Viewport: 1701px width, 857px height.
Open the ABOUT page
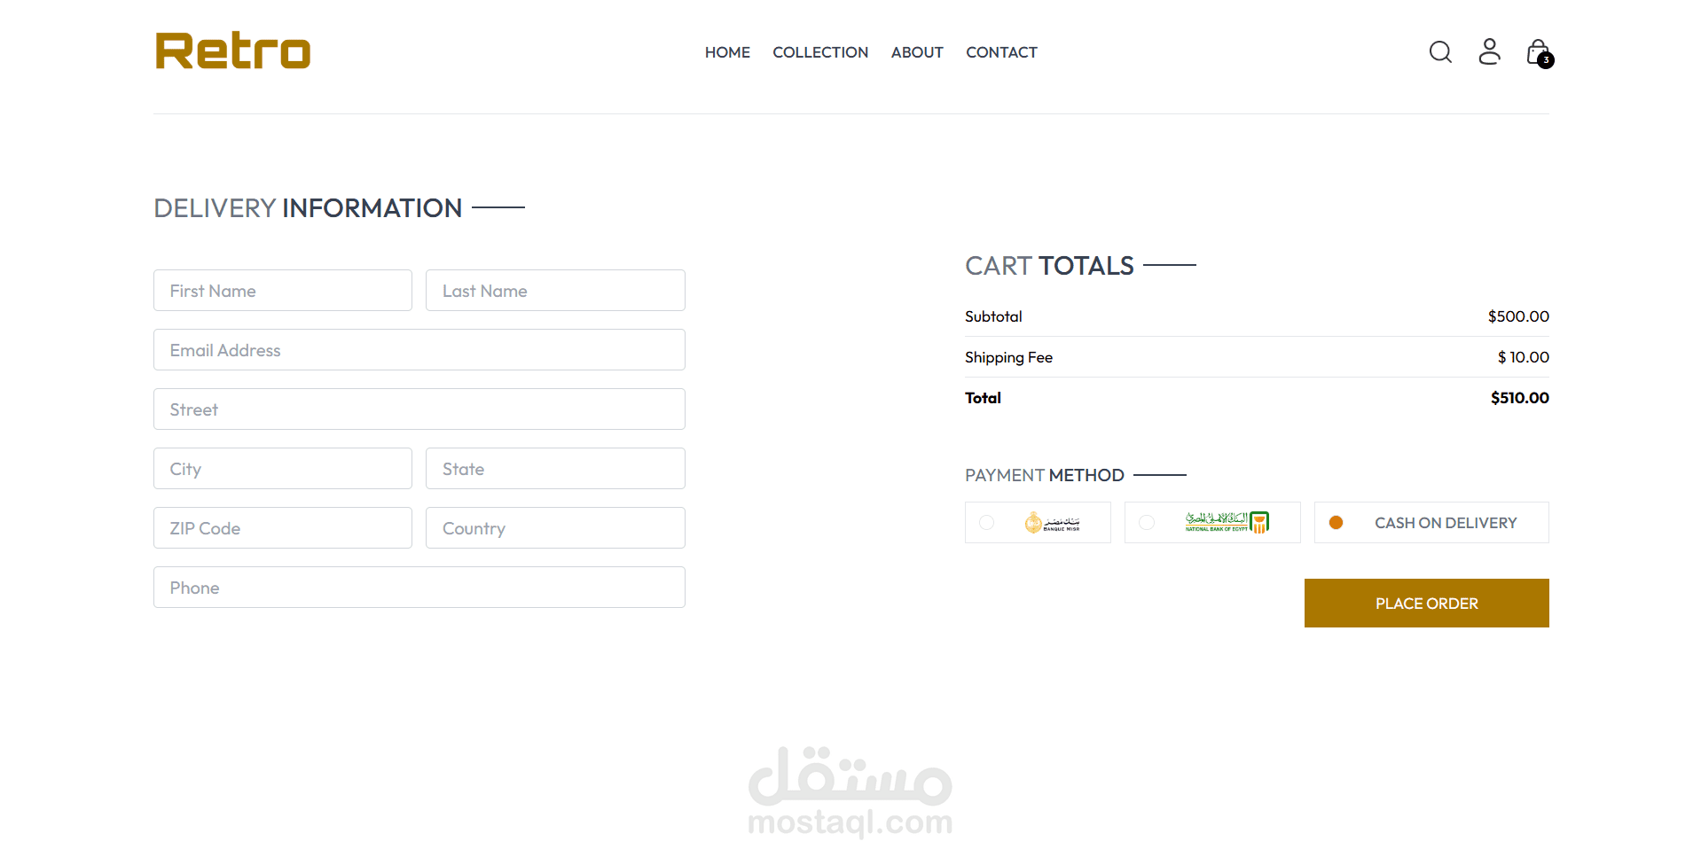point(917,52)
